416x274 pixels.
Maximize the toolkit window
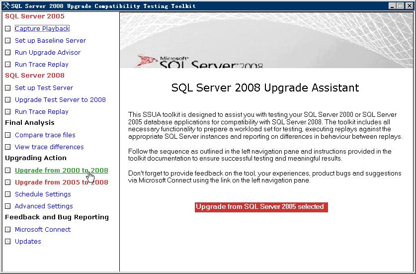pyautogui.click(x=401, y=6)
